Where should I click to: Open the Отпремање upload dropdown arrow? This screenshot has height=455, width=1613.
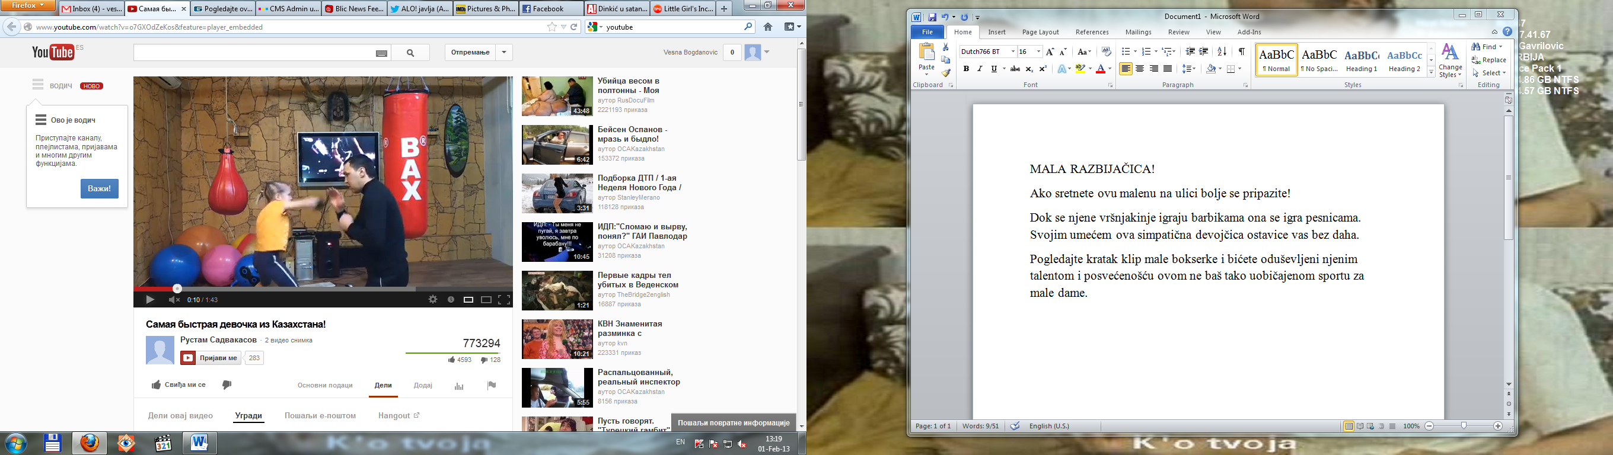point(504,53)
